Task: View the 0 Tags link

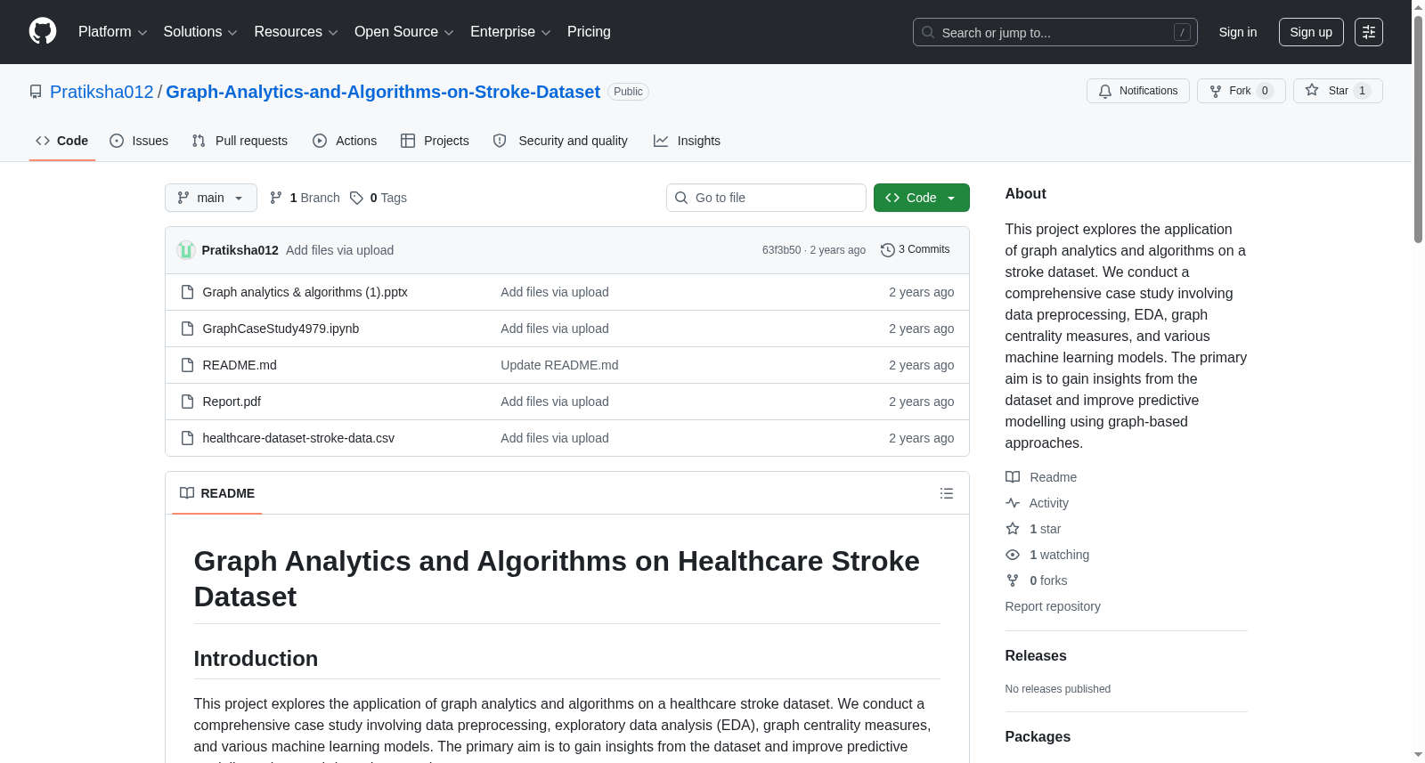Action: click(x=379, y=198)
